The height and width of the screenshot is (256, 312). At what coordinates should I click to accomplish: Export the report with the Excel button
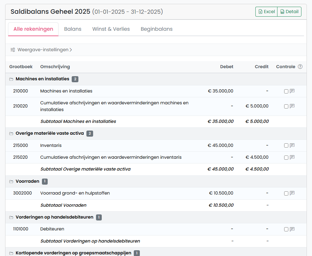click(267, 12)
